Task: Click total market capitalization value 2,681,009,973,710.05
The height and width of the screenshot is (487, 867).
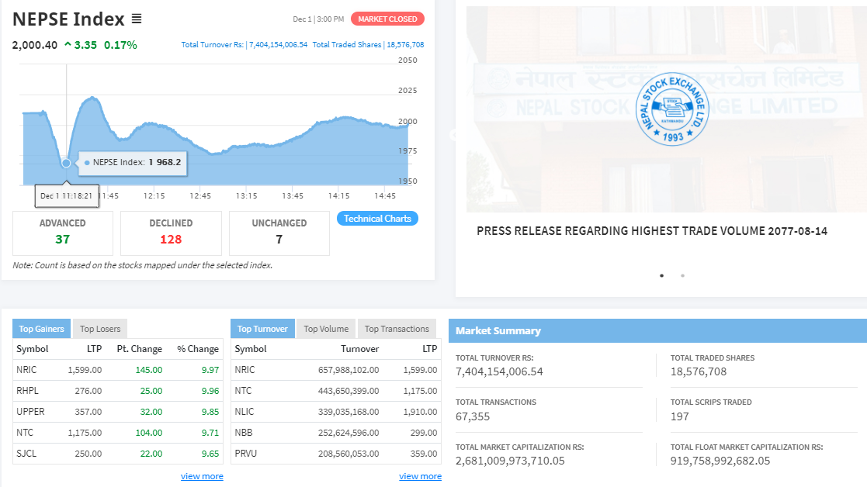Action: 511,461
